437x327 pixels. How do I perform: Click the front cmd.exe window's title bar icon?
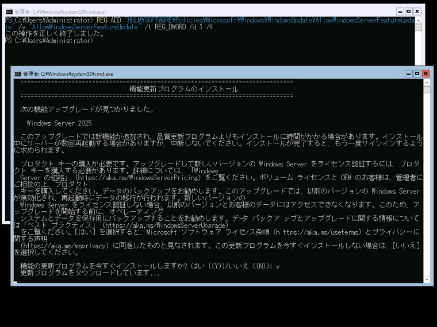click(x=18, y=74)
